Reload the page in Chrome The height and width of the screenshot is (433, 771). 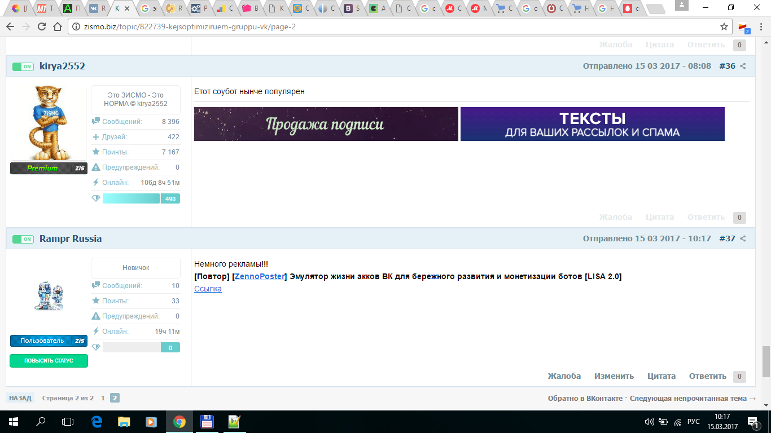[41, 26]
